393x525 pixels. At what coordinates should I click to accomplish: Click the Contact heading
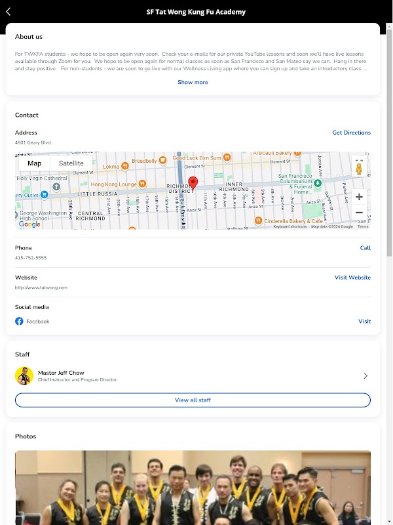27,115
